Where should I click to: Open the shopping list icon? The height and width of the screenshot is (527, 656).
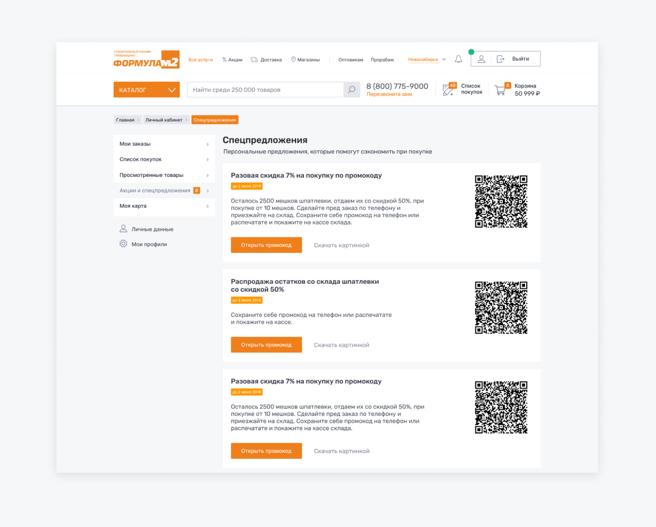(x=449, y=90)
